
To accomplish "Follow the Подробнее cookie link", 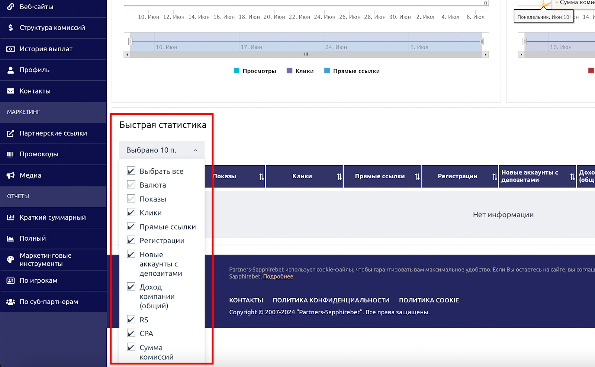I will point(278,276).
